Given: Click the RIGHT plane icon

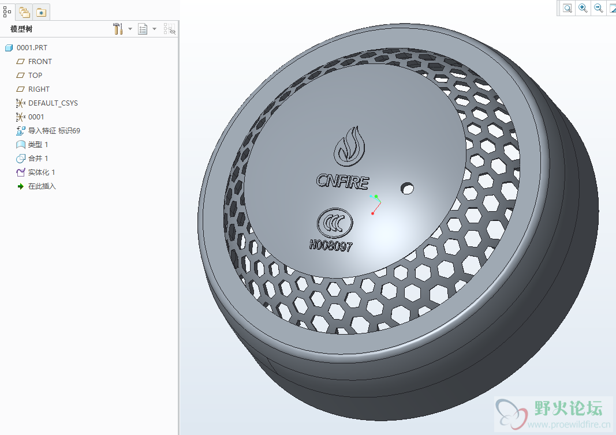Looking at the screenshot, I should (x=20, y=89).
